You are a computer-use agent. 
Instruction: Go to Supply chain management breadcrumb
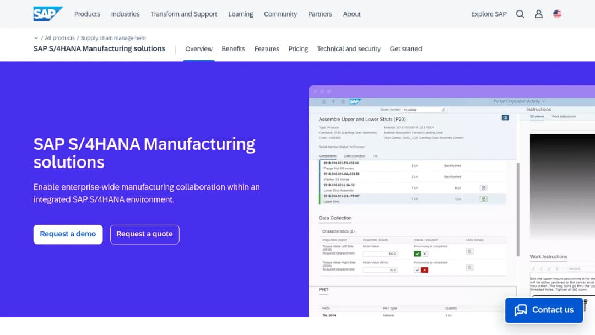113,38
